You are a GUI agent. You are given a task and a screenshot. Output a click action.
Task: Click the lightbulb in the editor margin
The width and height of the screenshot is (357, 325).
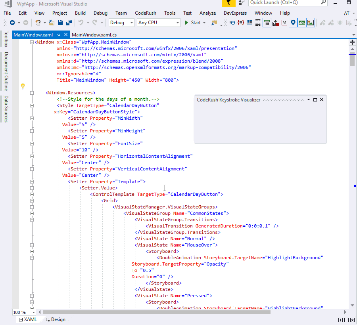click(23, 86)
